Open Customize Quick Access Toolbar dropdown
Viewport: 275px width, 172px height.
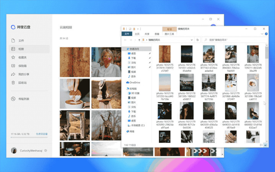tap(138, 29)
